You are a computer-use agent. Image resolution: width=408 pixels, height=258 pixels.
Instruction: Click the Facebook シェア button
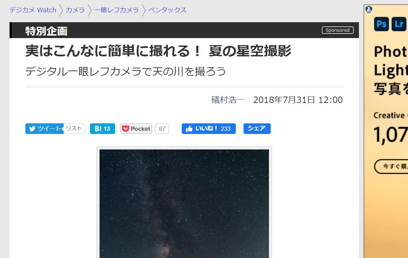click(x=257, y=129)
